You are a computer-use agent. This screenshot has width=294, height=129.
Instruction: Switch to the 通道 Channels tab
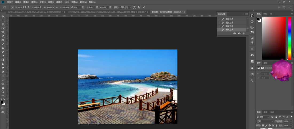(x=265, y=112)
